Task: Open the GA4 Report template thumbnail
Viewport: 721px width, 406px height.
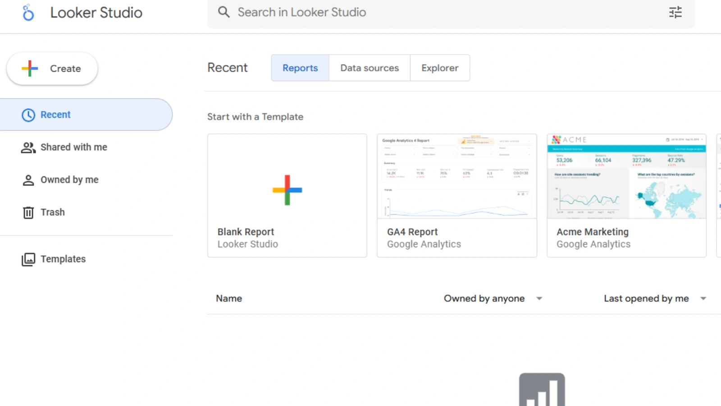Action: [x=456, y=177]
